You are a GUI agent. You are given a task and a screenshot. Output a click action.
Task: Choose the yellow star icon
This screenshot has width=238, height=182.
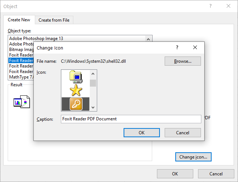(76, 90)
